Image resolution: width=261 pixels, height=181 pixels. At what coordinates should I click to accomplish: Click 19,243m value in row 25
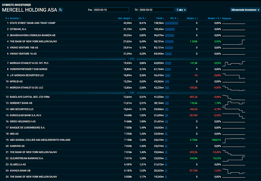pyautogui.click(x=159, y=177)
